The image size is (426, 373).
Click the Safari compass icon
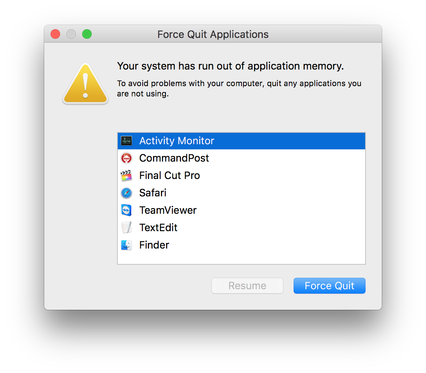point(126,193)
